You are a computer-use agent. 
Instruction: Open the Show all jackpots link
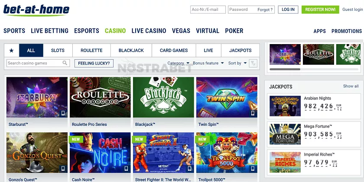351,86
